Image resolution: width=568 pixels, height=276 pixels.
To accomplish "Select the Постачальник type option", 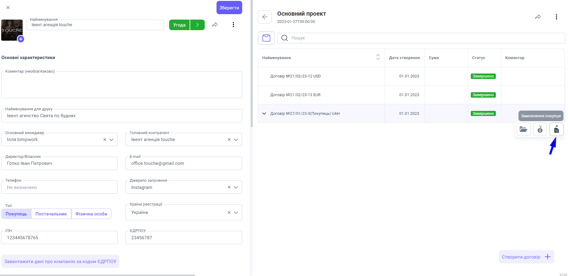I will (x=51, y=214).
